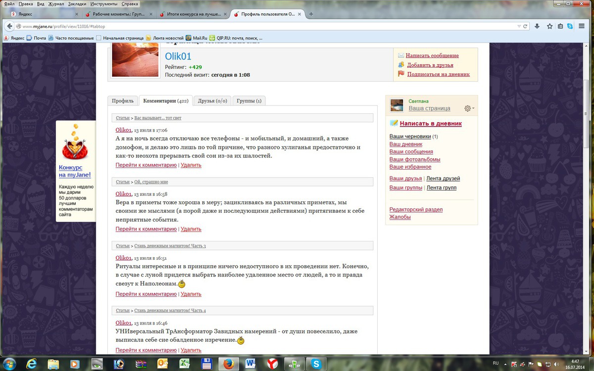Open the settings gear dropdown next to Светлана
This screenshot has height=371, width=594.
[469, 108]
